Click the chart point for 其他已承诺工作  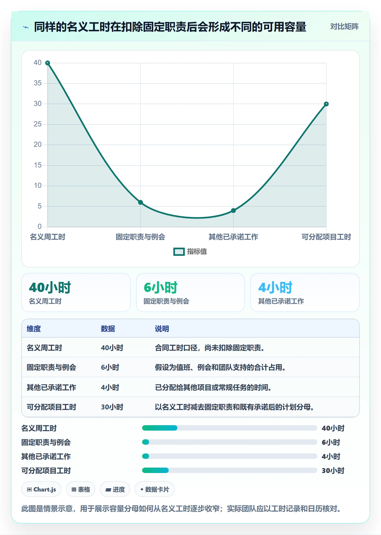pos(233,210)
